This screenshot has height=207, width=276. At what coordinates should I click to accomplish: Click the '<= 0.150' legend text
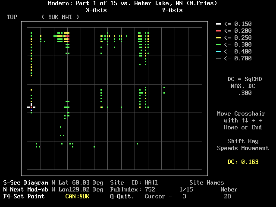(x=238, y=24)
